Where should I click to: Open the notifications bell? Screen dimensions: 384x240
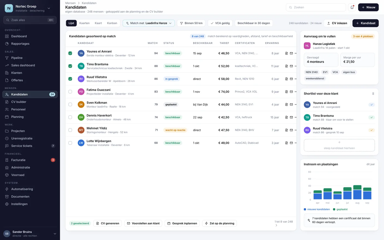352,7
